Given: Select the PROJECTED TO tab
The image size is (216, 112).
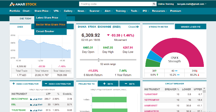Looking at the screenshot, I should tap(86, 84).
